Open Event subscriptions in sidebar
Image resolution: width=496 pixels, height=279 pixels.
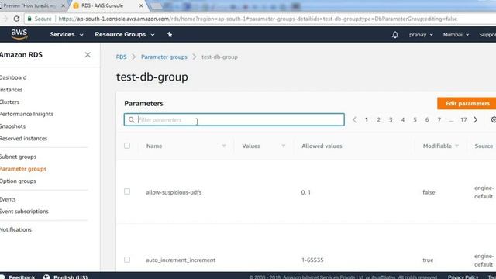[x=24, y=212]
